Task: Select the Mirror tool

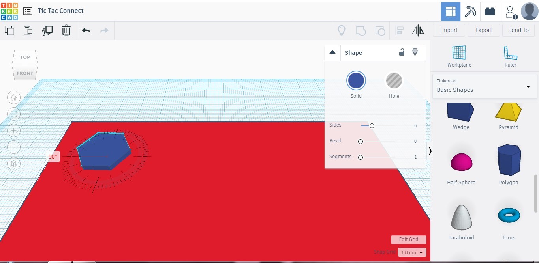Action: [417, 30]
